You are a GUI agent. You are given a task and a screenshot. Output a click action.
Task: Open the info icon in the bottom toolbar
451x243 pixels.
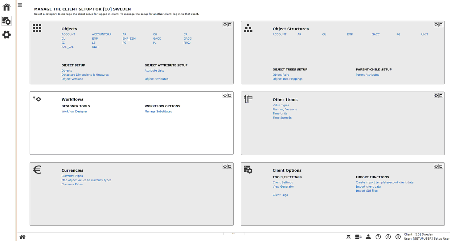click(388, 237)
